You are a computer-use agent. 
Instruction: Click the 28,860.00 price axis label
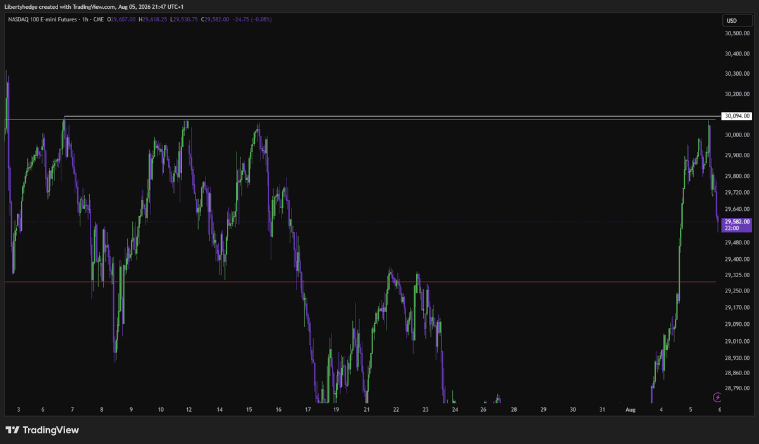coord(737,374)
